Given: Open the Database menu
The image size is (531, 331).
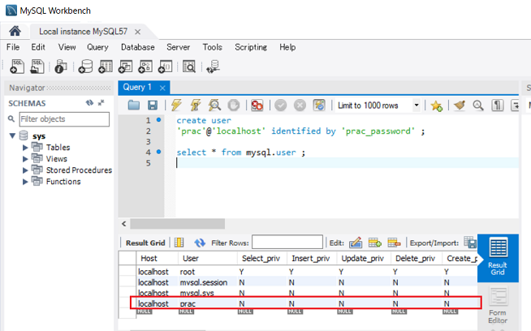Looking at the screenshot, I should coord(138,47).
